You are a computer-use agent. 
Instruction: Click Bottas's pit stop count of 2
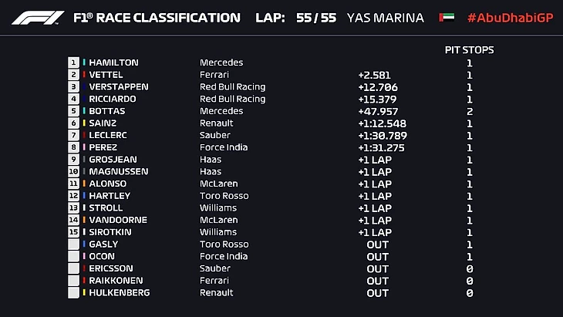pos(469,111)
